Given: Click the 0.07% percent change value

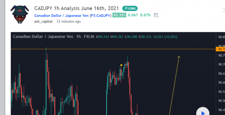Looking at the screenshot, I should coord(145,15).
